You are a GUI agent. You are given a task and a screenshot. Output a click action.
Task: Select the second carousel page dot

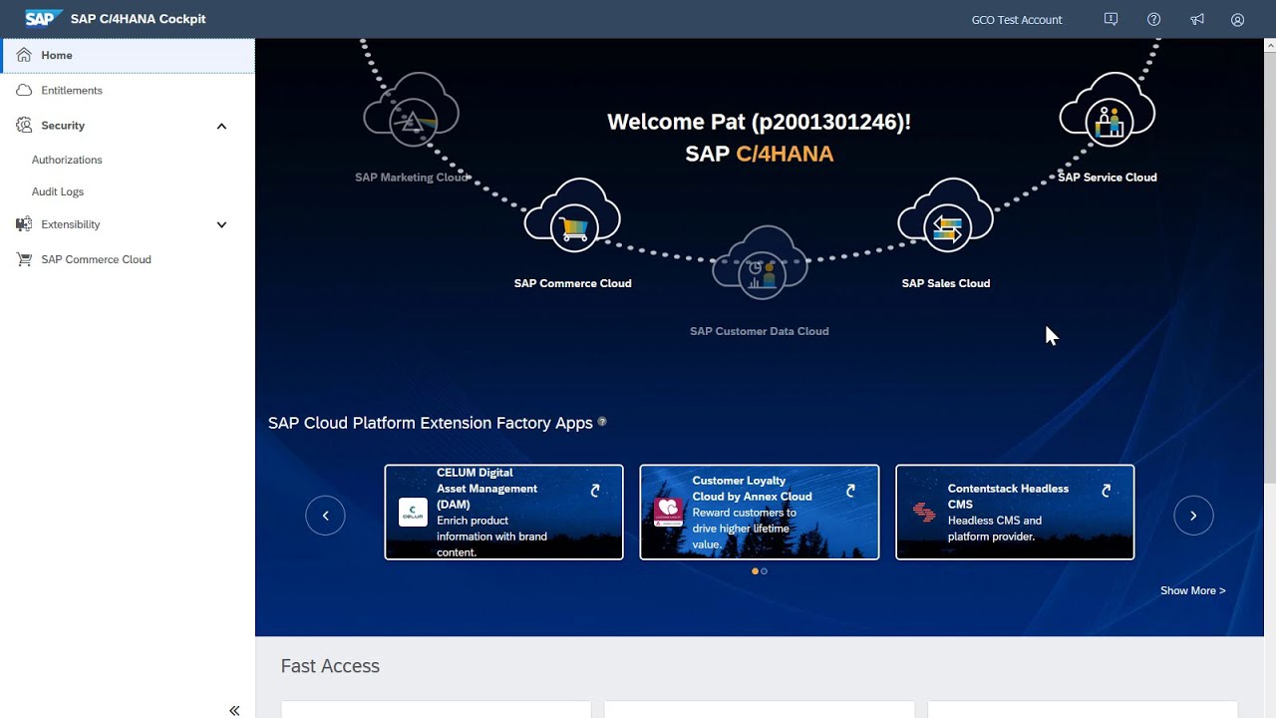coord(765,571)
